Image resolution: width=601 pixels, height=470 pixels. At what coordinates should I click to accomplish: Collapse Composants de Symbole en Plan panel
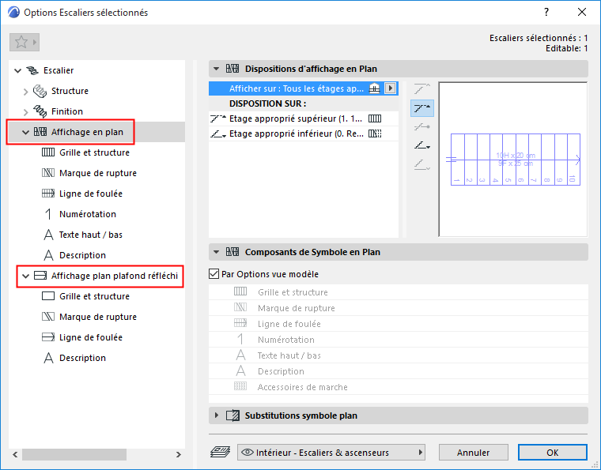[x=216, y=252]
